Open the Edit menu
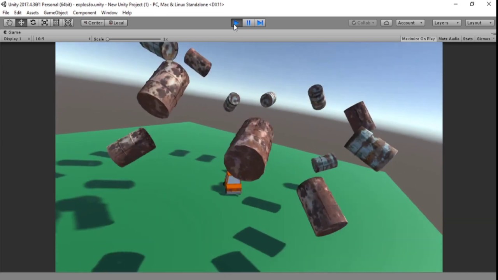The height and width of the screenshot is (280, 498). pos(18,12)
